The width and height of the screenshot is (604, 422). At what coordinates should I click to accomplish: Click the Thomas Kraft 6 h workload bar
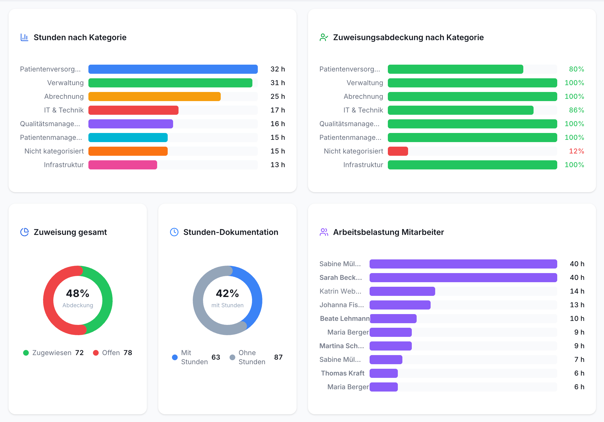coord(384,373)
